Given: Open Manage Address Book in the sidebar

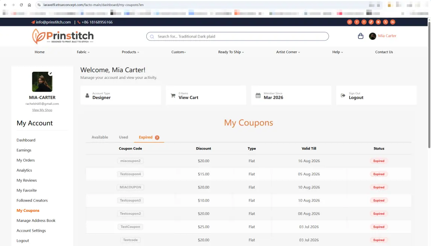Looking at the screenshot, I should [x=36, y=220].
